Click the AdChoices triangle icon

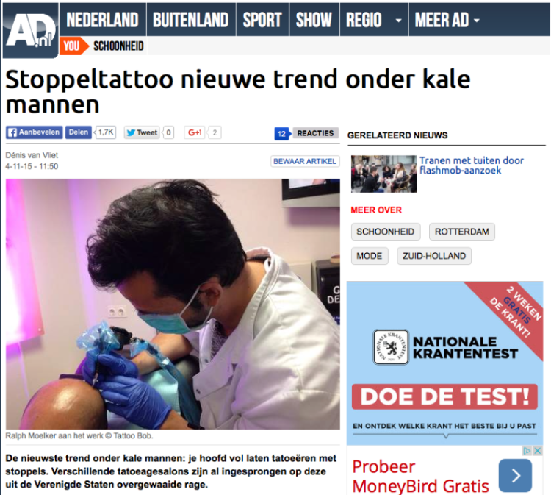point(527,451)
